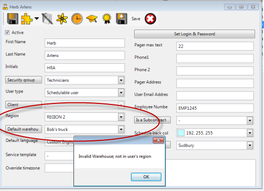Image resolution: width=264 pixels, height=191 pixels.
Task: Click the First Name field with Herb
Action: tap(84, 43)
